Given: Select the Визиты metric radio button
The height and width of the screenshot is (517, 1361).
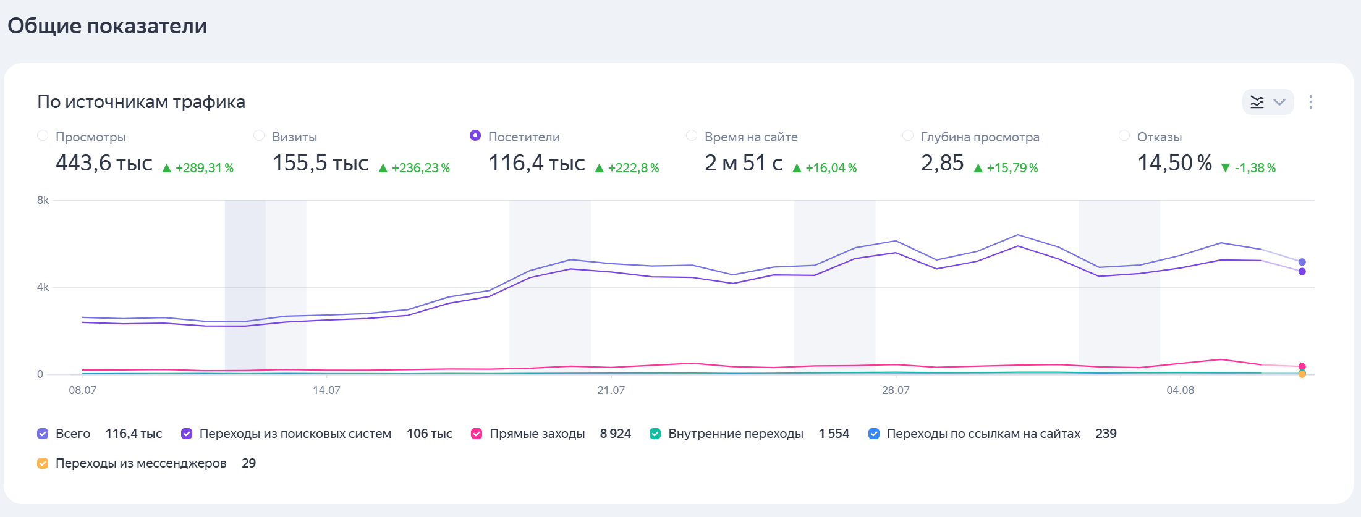Looking at the screenshot, I should (x=259, y=136).
